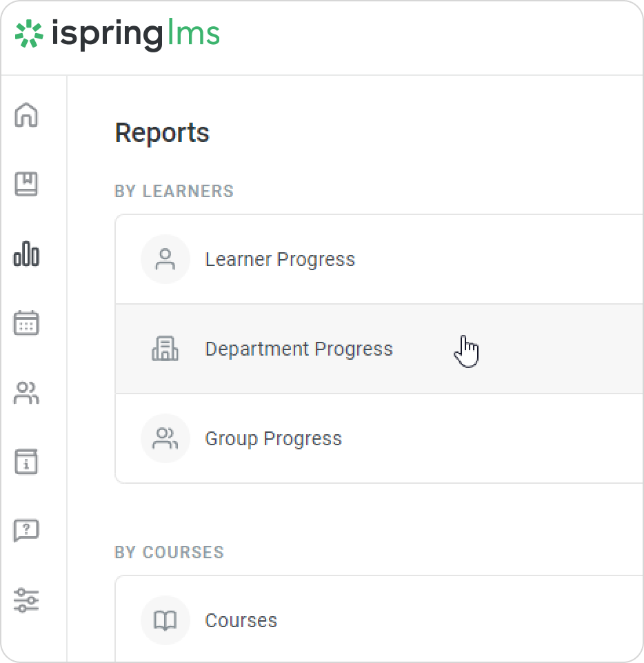Open the two-people users icon in sidebar
644x663 pixels.
[26, 393]
